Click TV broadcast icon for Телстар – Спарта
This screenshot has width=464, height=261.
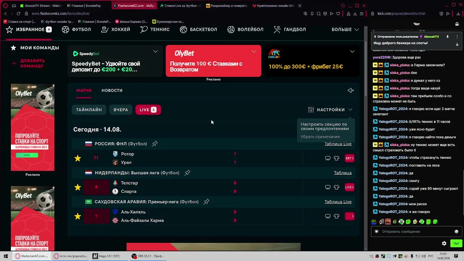pyautogui.click(x=328, y=187)
